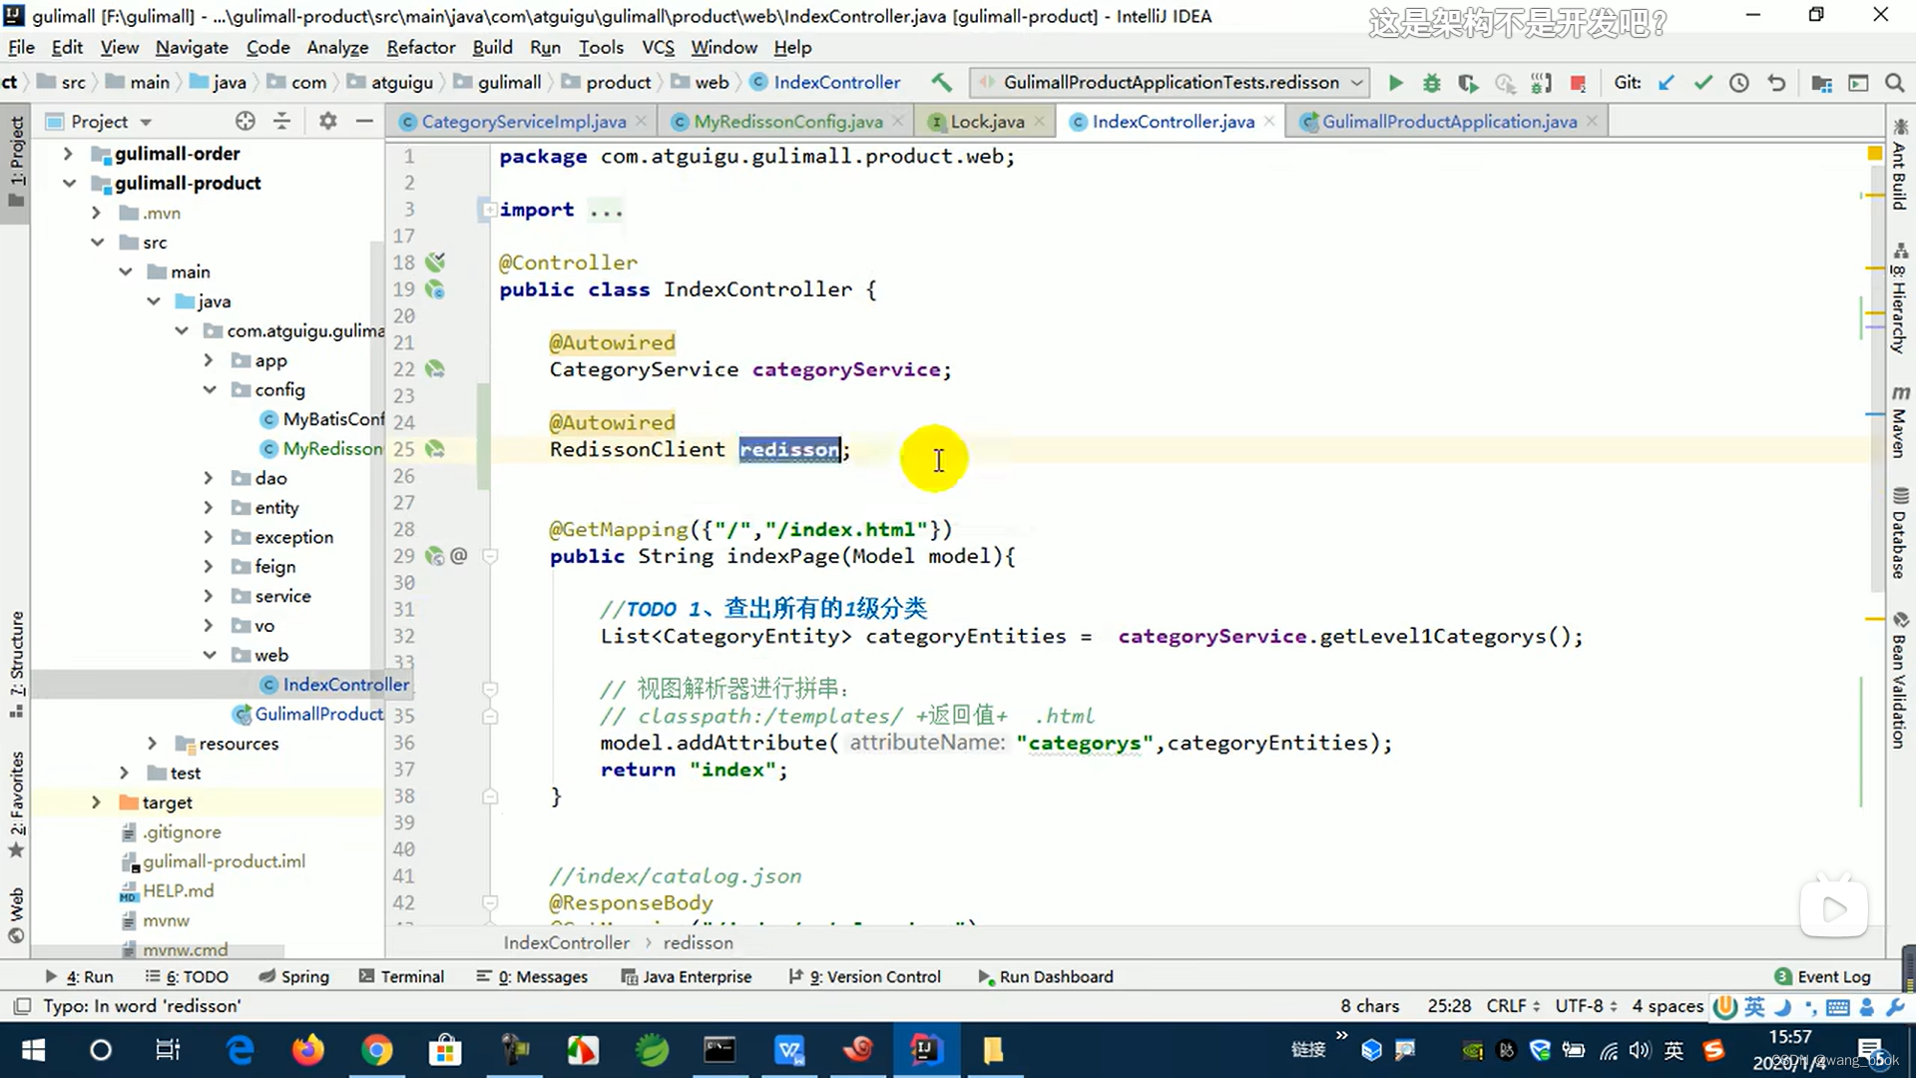Image resolution: width=1916 pixels, height=1078 pixels.
Task: Open the Navigate menu
Action: pyautogui.click(x=192, y=47)
